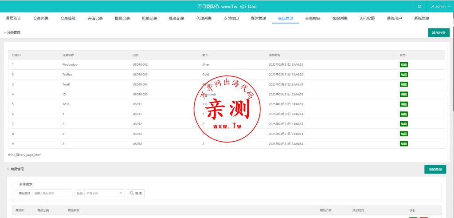Click think_library_page_html text
This screenshot has height=218, width=454.
(24, 155)
